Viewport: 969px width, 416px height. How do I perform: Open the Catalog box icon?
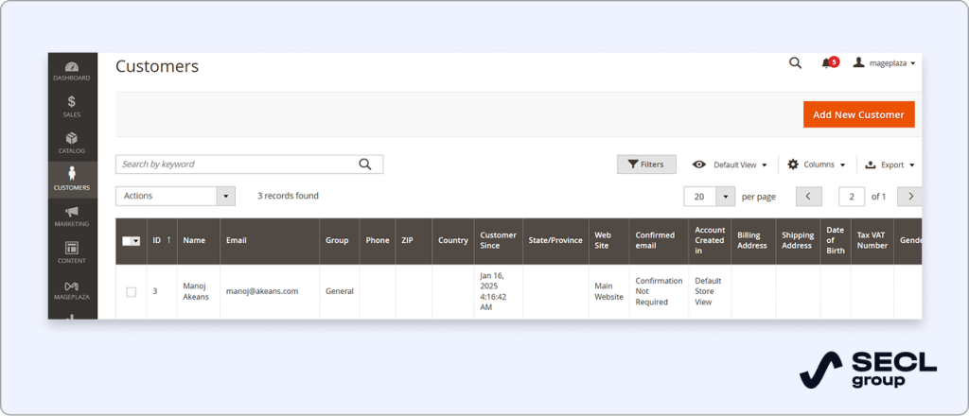72,143
